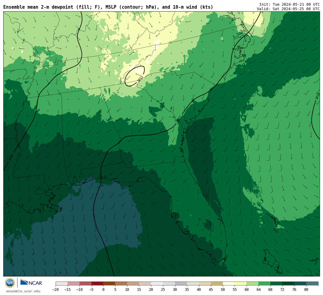Click the NCAR logo
The image size is (323, 295).
31,282
